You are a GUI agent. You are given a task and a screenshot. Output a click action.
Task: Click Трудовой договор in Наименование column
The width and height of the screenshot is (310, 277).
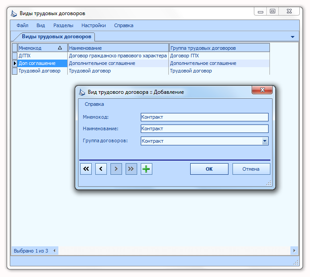tap(118, 71)
